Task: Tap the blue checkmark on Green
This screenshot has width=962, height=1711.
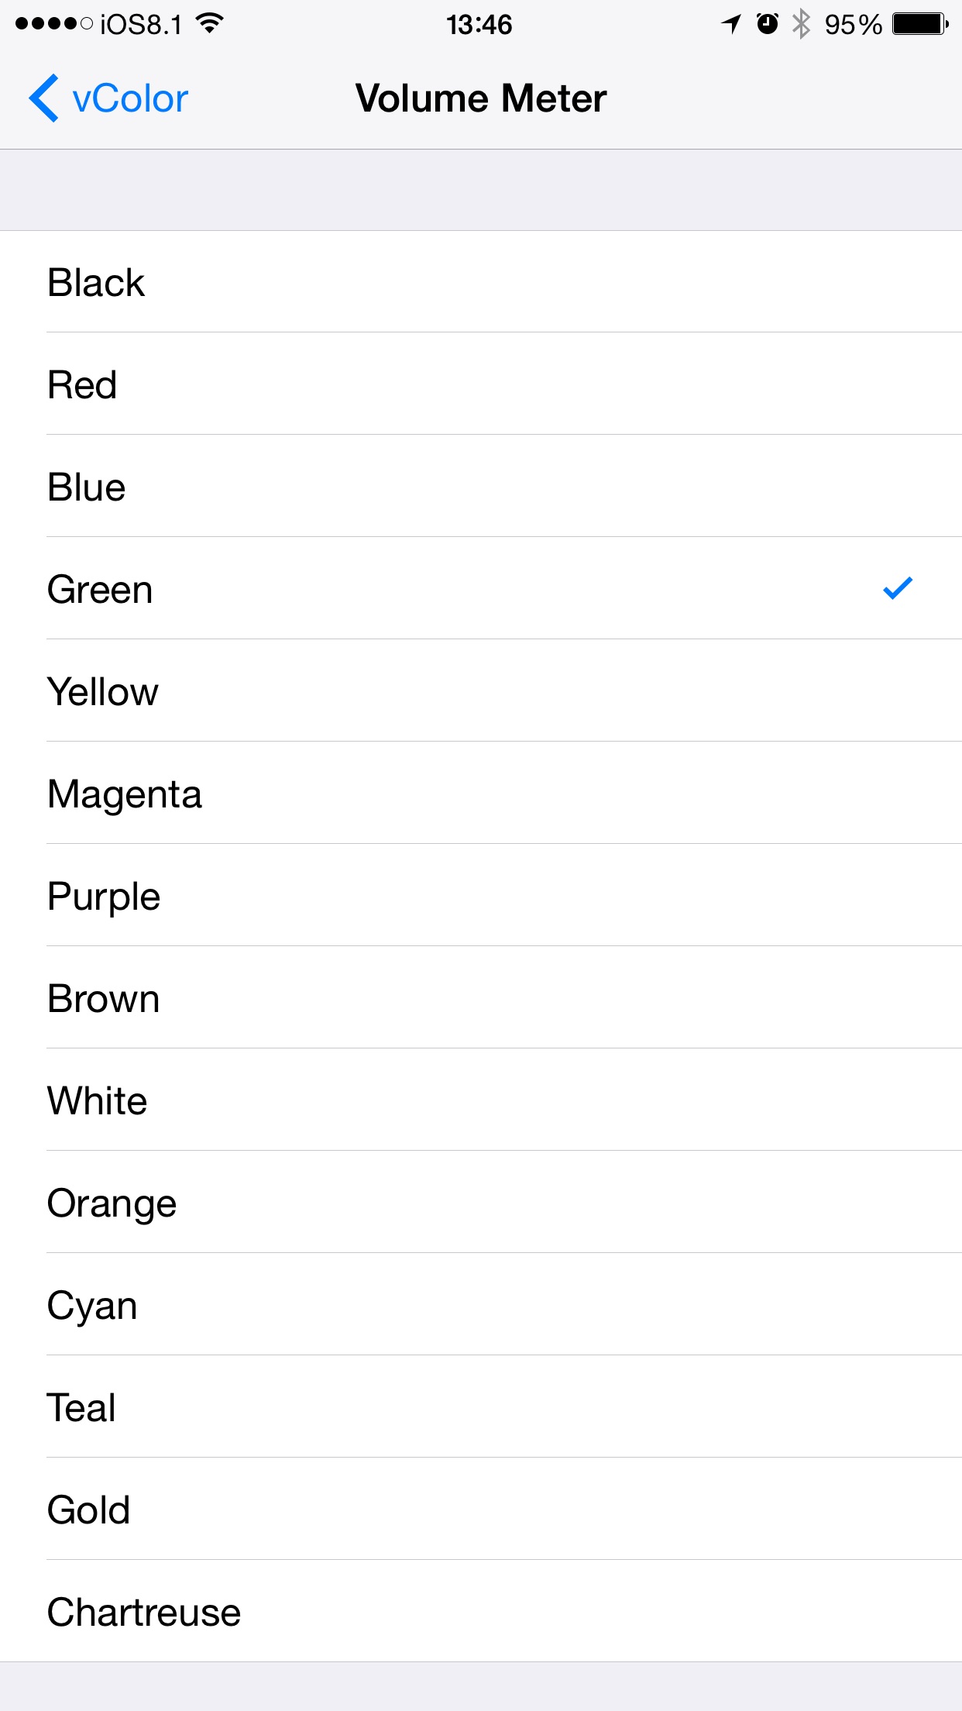Action: click(898, 588)
